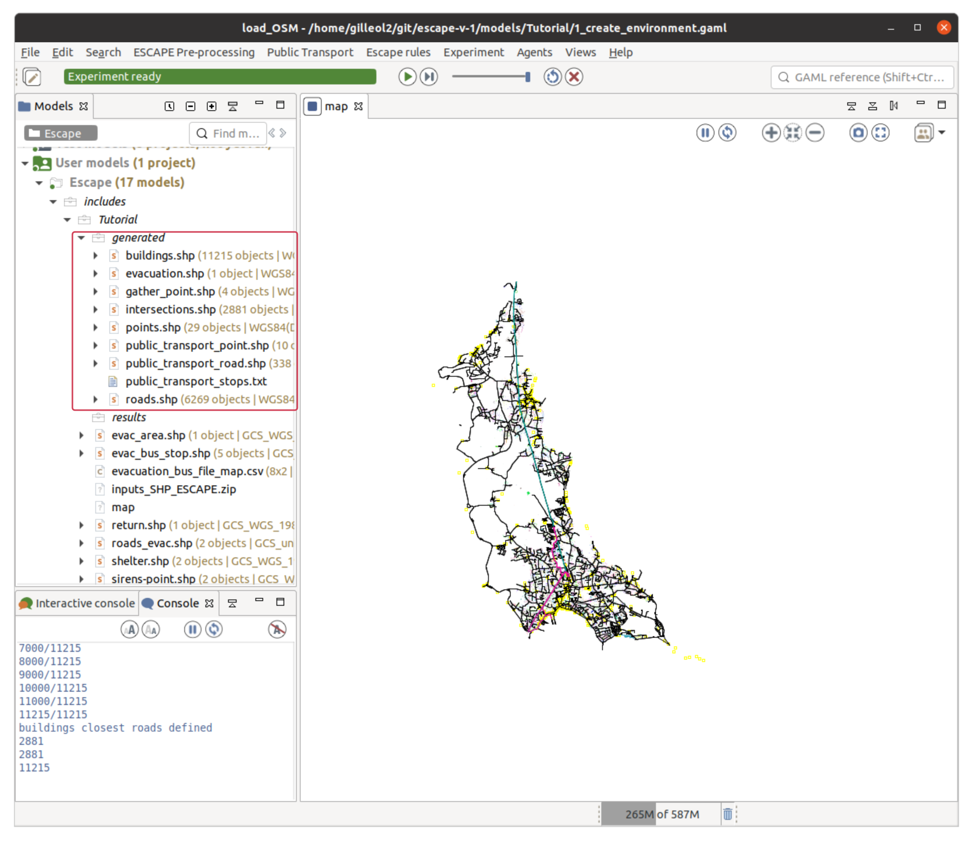Click the GAML reference search field
The height and width of the screenshot is (841, 973).
point(862,77)
